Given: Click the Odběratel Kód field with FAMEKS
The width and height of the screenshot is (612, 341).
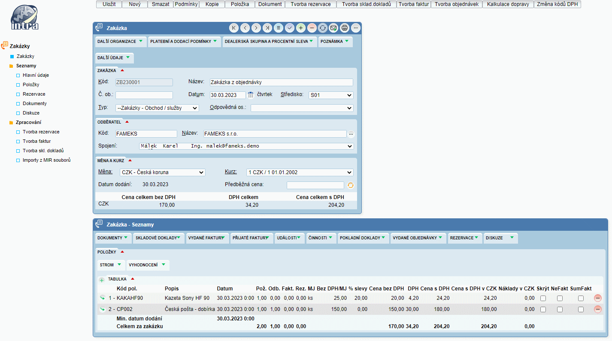Looking at the screenshot, I should (x=146, y=134).
